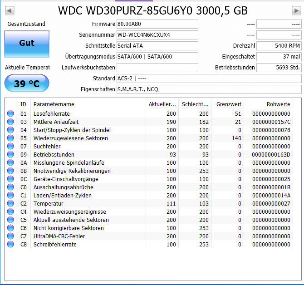304x285 pixels.
Task: Click the Gut health status button
Action: pos(27,44)
